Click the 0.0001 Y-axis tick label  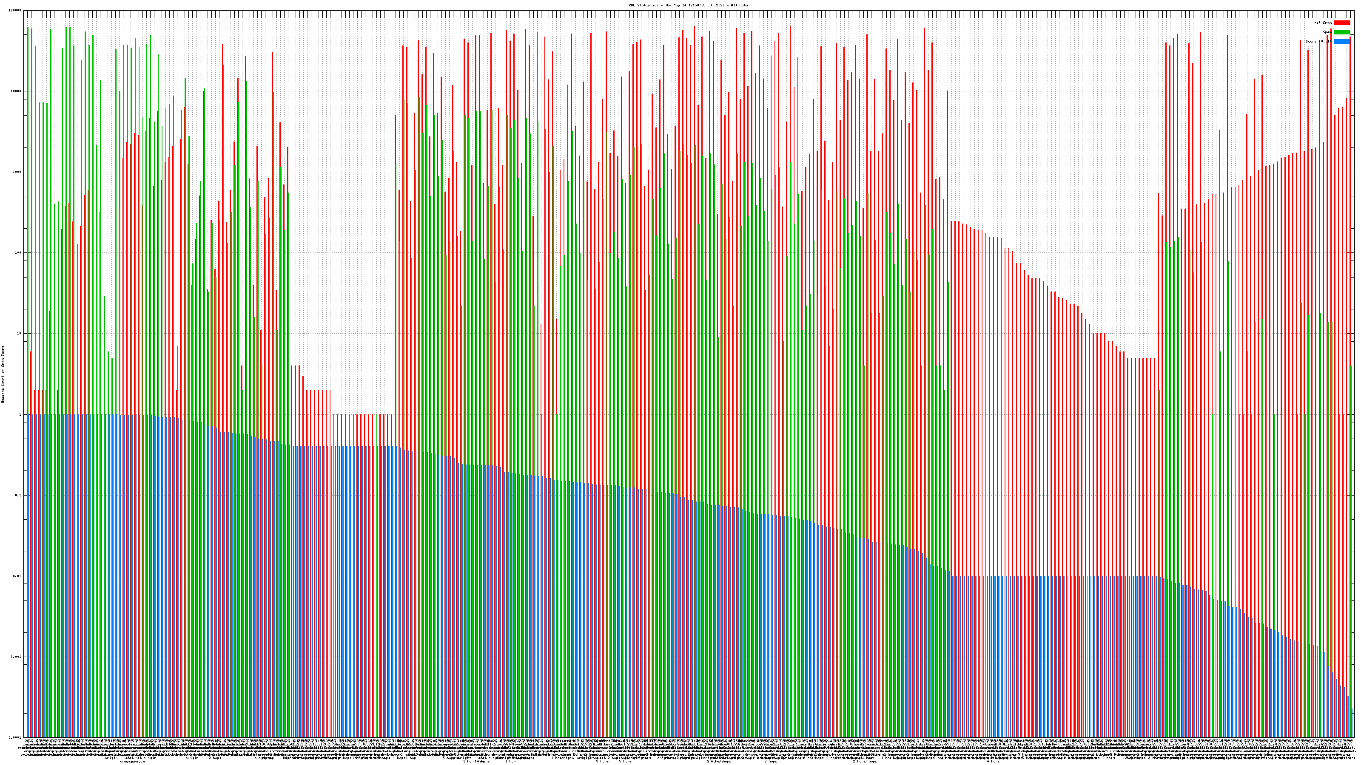[15, 737]
